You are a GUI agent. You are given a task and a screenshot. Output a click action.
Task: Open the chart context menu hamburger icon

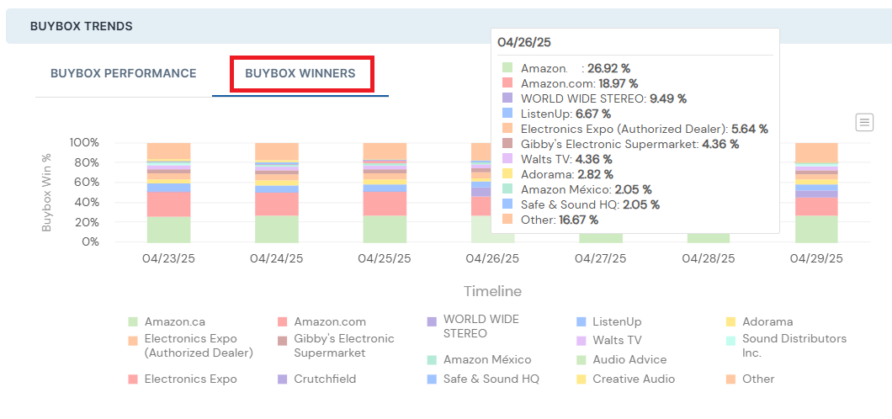coord(864,122)
